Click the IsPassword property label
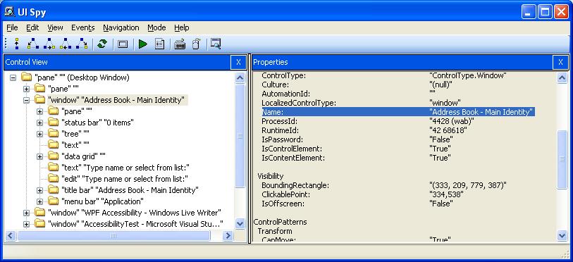Viewport: 573px width, 262px height. (x=283, y=139)
